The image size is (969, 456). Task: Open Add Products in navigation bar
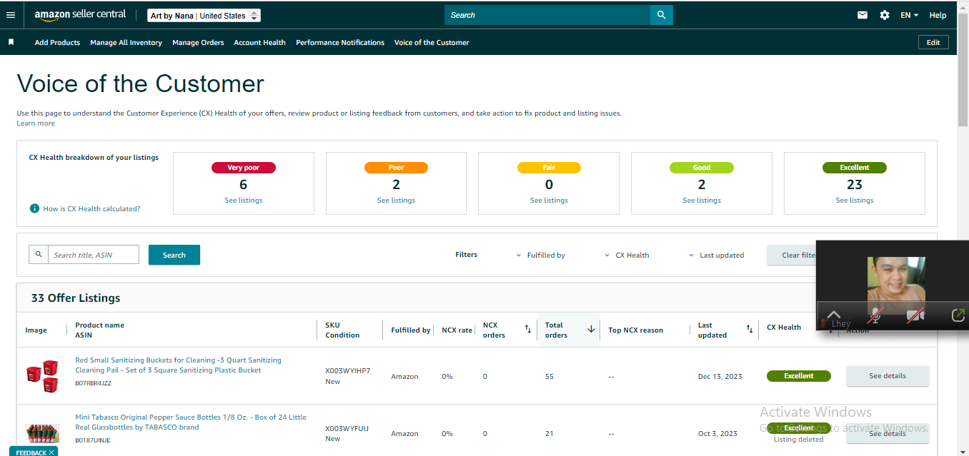click(57, 42)
